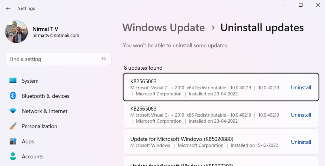Viewport: 325px width, 166px height.
Task: Uninstall the KB5020880 Windows update
Action: pos(301,142)
